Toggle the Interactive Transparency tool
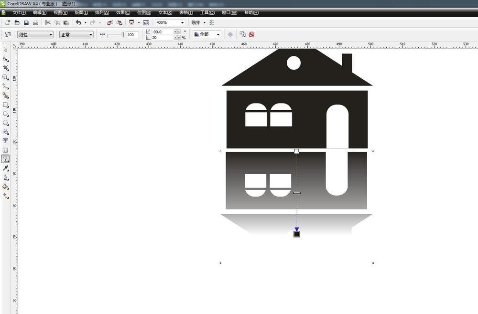 5,159
